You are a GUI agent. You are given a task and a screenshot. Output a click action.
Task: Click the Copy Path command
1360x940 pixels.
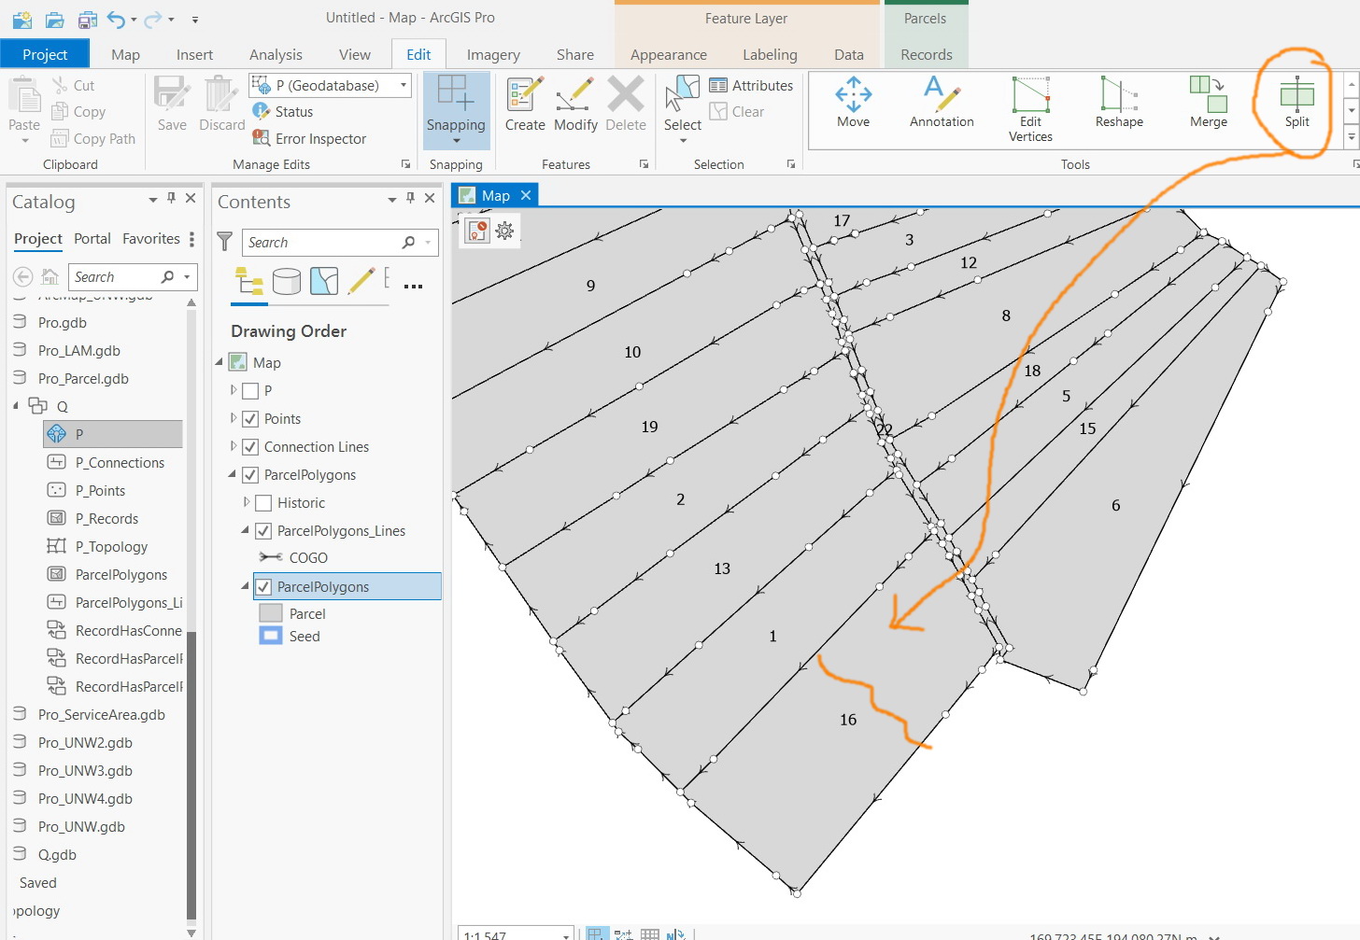[92, 138]
